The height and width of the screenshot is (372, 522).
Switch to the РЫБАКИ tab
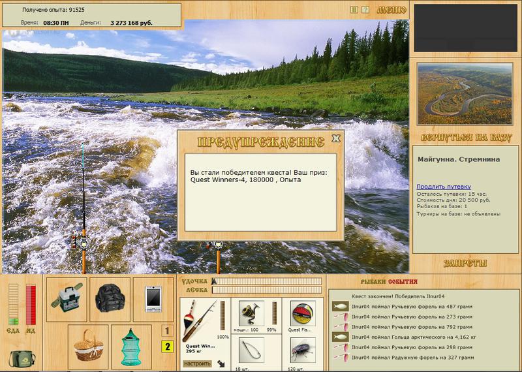point(373,282)
